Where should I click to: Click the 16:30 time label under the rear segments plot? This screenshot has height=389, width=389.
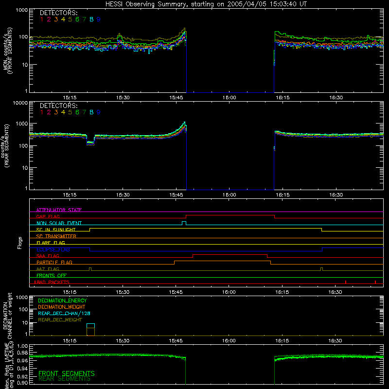pos(336,195)
